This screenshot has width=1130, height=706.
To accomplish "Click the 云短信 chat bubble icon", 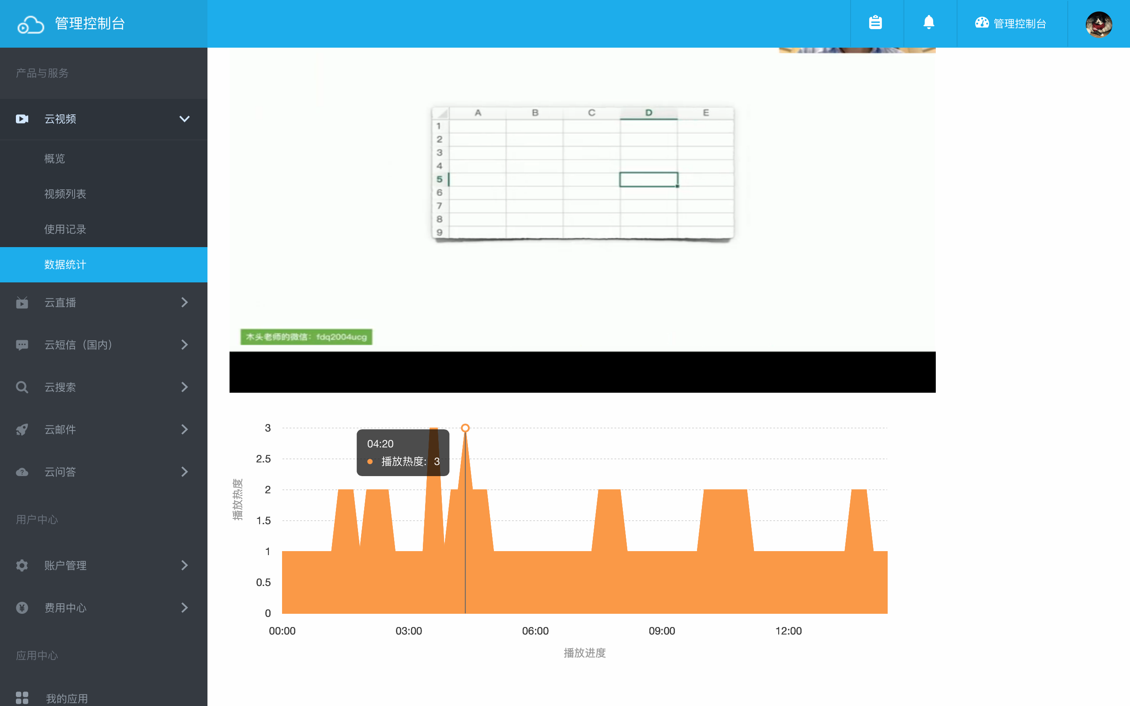I will coord(22,345).
